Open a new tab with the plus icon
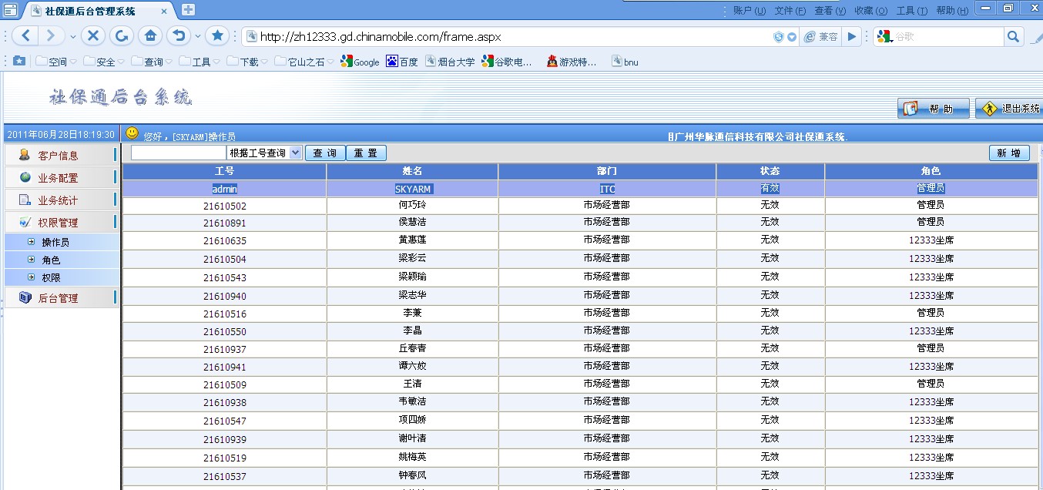This screenshot has width=1043, height=490. 188,10
